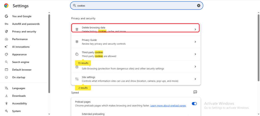The image size is (260, 116).
Task: Follow the Learn more about preload pages link
Action: pyautogui.click(x=168, y=106)
